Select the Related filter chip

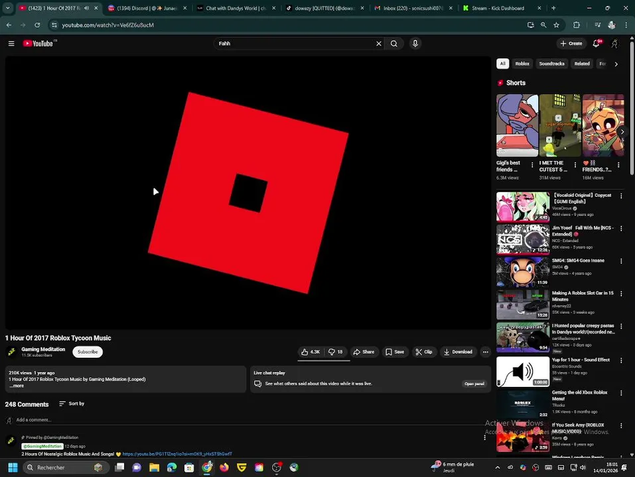coord(581,64)
